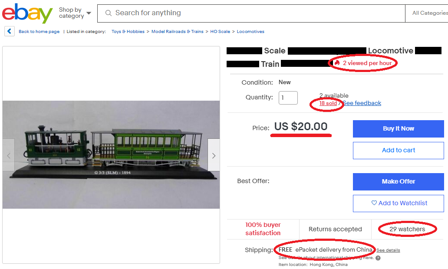
Task: Click the search magnifier icon
Action: pyautogui.click(x=108, y=13)
